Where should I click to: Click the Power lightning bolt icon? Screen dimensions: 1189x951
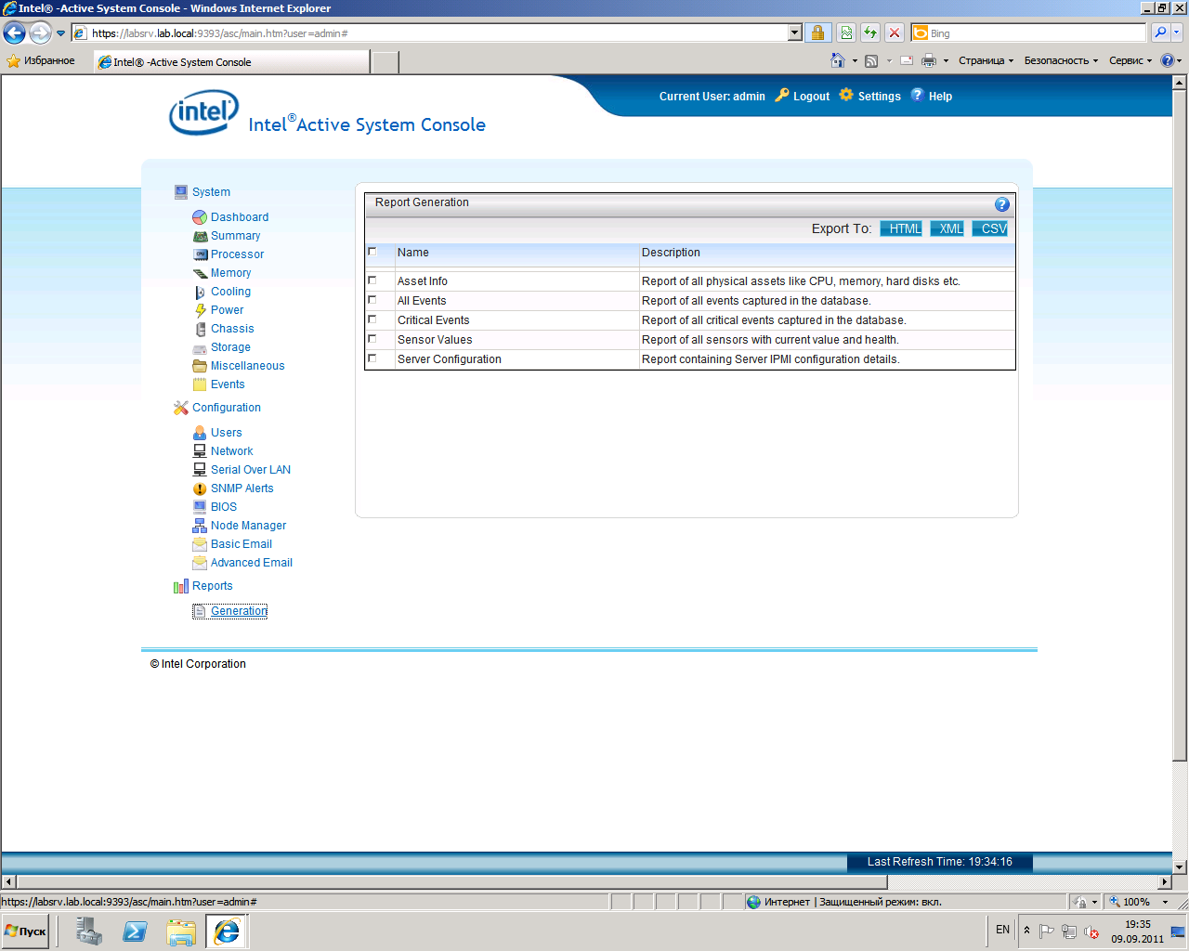[200, 310]
